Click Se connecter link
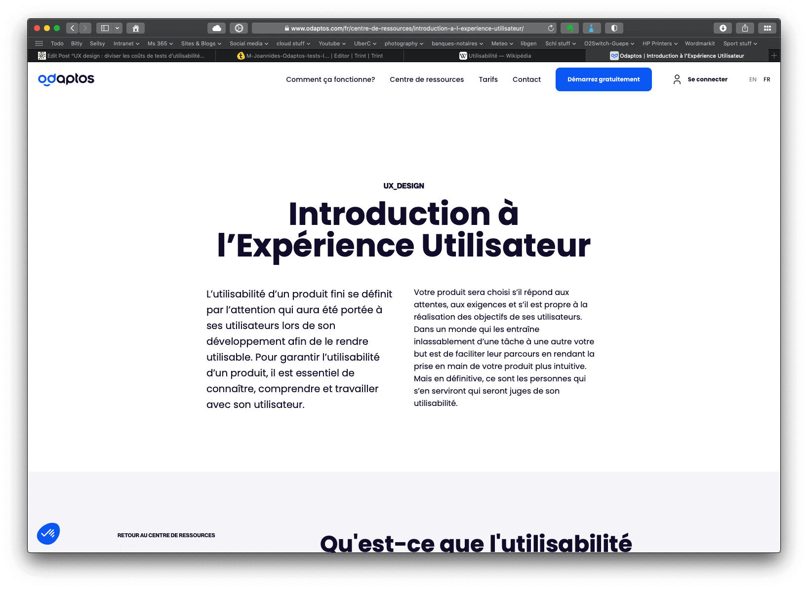808x589 pixels. pyautogui.click(x=707, y=79)
